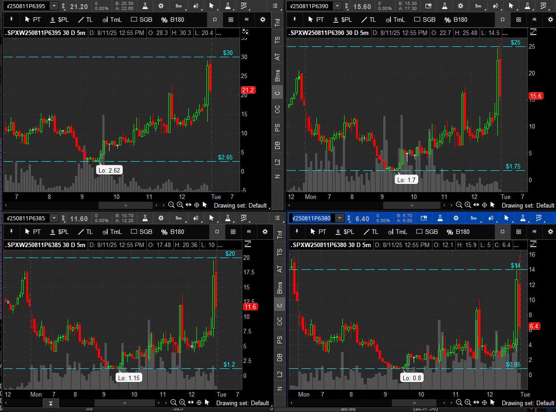Toggle the four-square grid view in the P6395 chart
Image resolution: width=556 pixels, height=412 pixels.
coord(231,20)
